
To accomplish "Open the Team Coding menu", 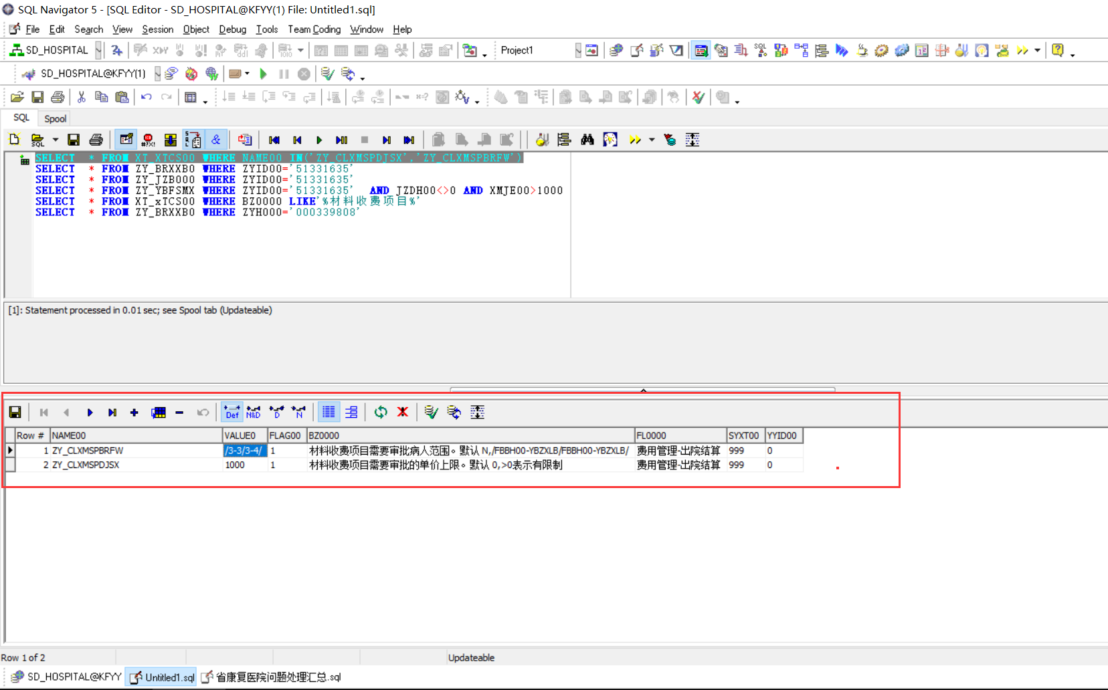I will (314, 29).
